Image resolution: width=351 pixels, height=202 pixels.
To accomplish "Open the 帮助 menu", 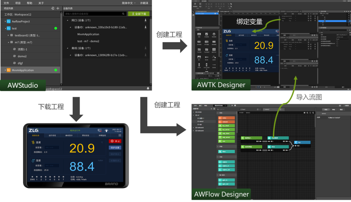I will 30,3.
